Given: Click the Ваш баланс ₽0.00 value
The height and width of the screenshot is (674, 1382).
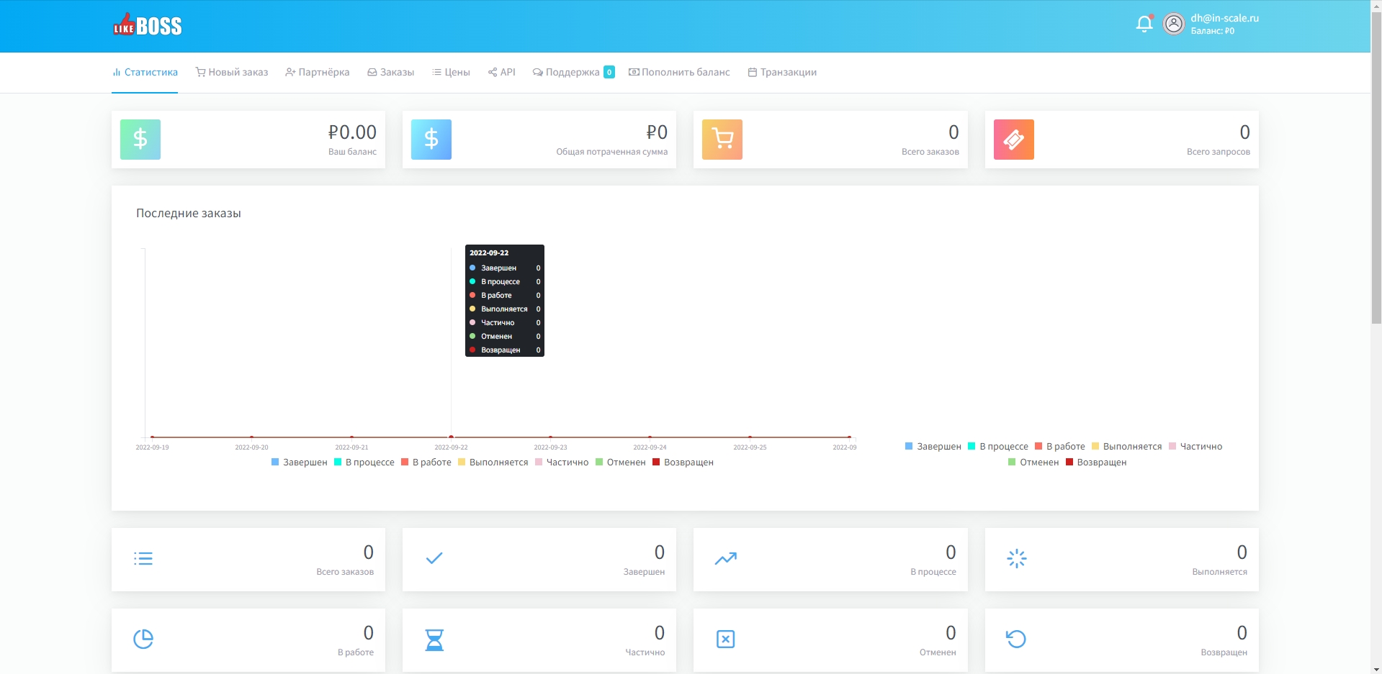Looking at the screenshot, I should (352, 132).
